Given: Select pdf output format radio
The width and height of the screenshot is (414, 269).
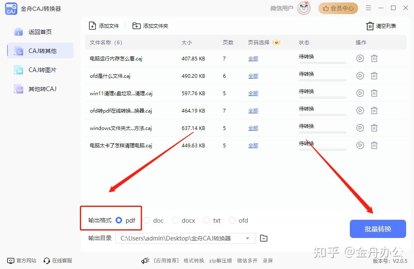Looking at the screenshot, I should [x=119, y=220].
